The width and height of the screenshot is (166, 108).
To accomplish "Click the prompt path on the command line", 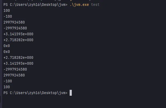I will click(x=35, y=5).
